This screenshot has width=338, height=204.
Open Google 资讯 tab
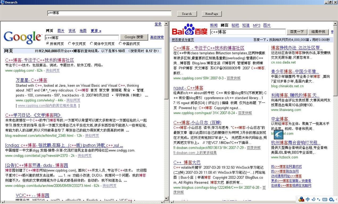click(x=72, y=31)
